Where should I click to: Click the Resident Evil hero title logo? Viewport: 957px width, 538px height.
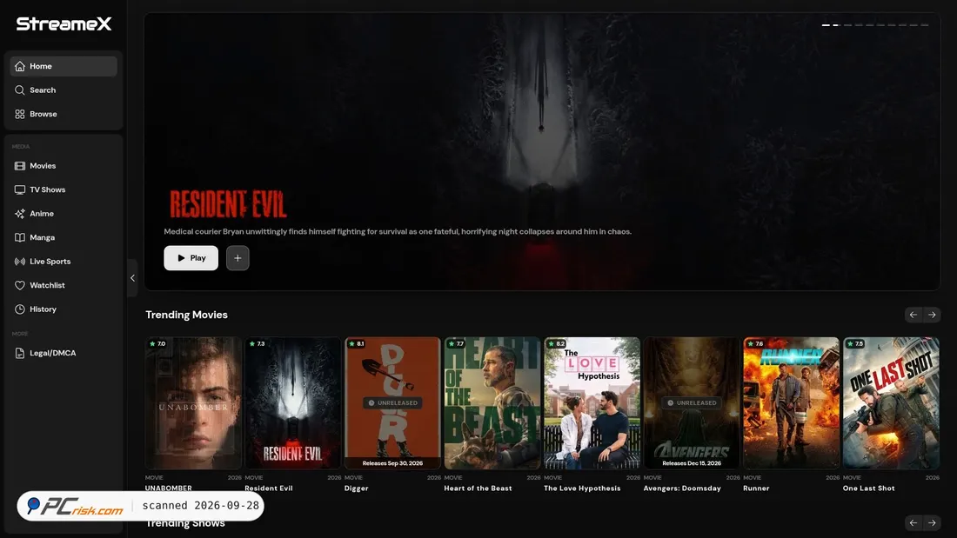pyautogui.click(x=228, y=203)
